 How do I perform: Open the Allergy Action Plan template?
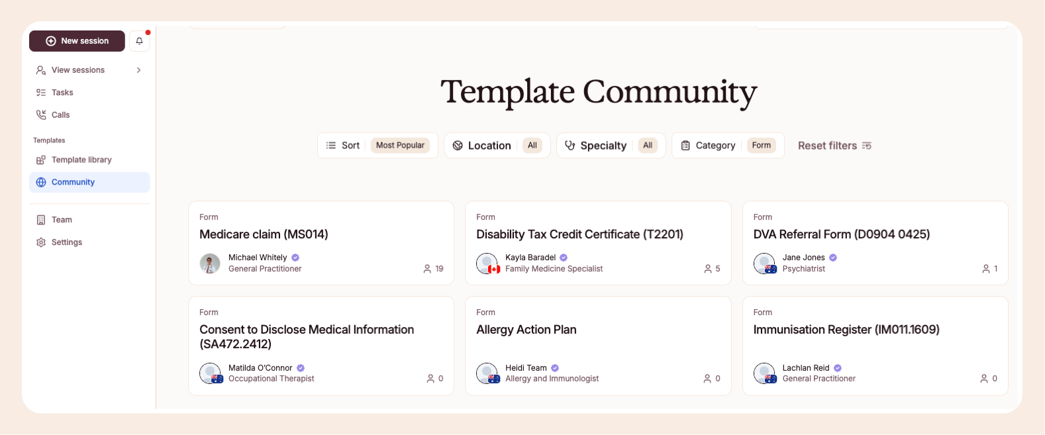598,346
